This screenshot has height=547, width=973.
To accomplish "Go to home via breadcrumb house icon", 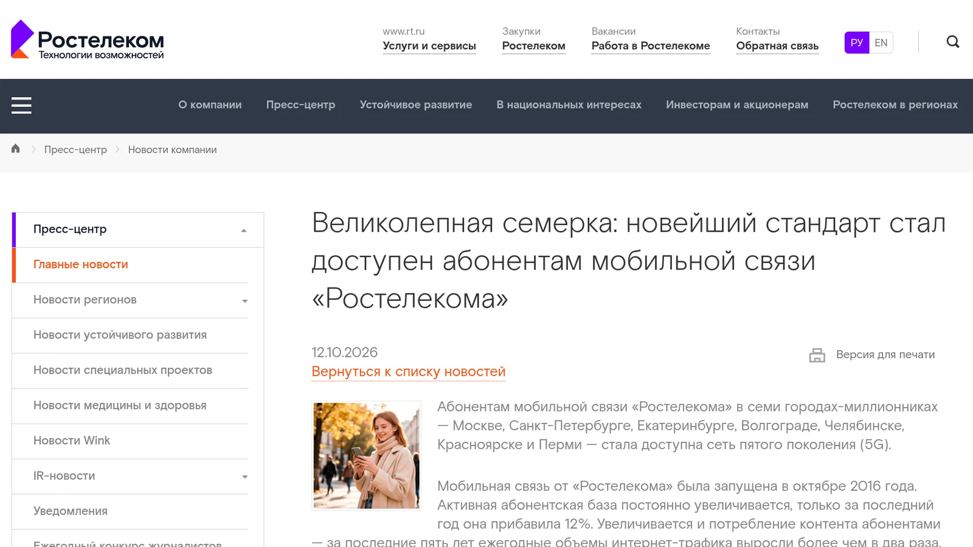I will (x=16, y=149).
